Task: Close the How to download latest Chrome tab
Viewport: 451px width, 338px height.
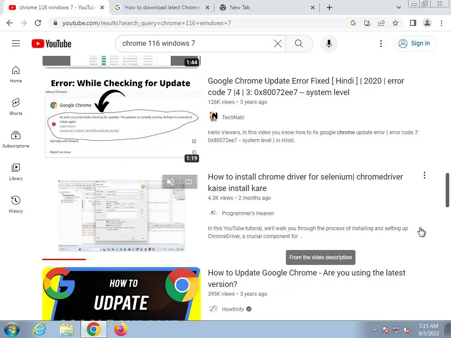Action: (207, 8)
